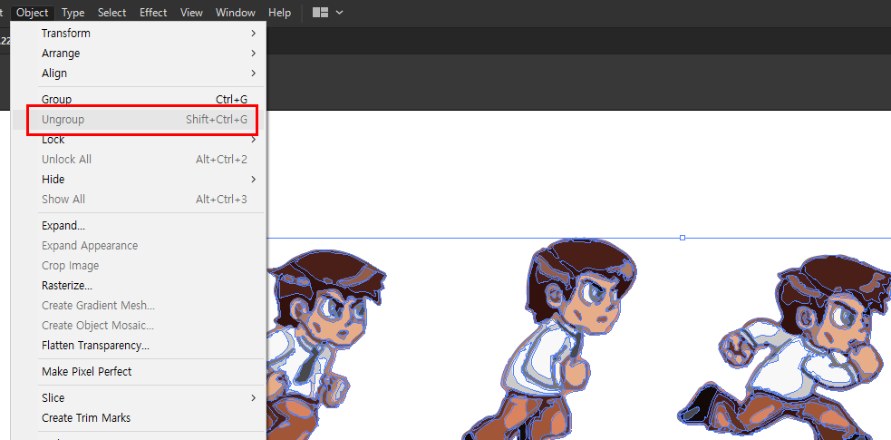Choose Create Trim Marks
Screen dimensions: 891x440
(x=138, y=418)
